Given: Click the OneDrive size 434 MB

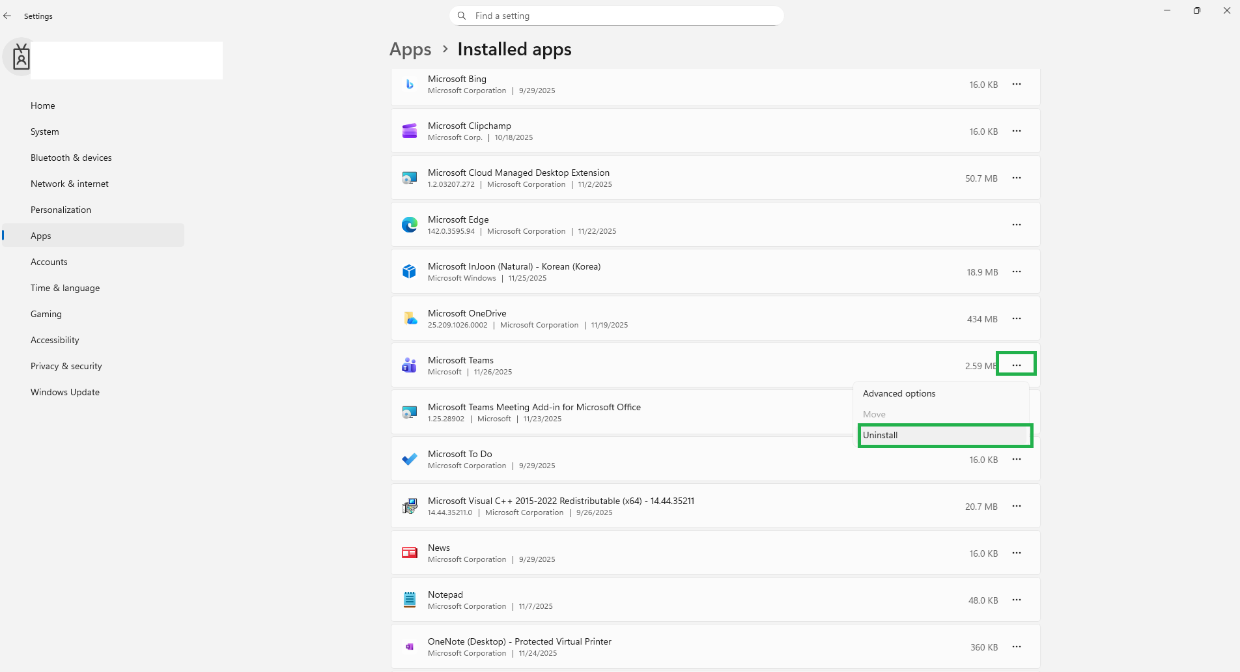Looking at the screenshot, I should point(982,319).
